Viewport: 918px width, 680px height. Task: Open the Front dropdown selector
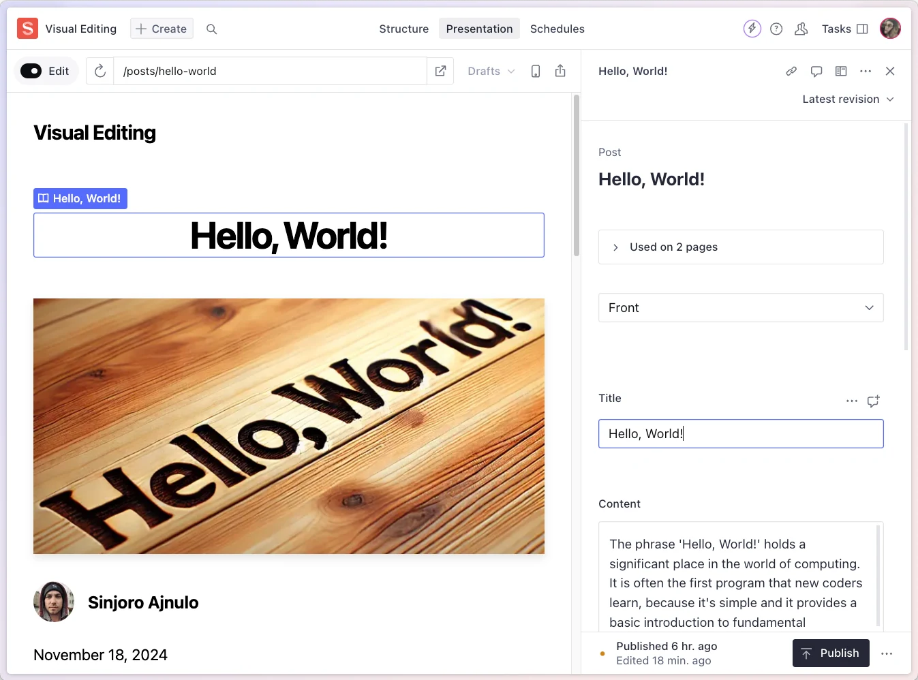741,308
